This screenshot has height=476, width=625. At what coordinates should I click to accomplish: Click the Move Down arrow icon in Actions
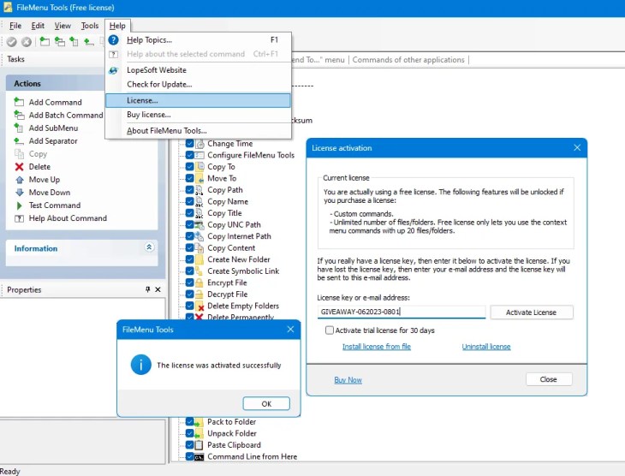pos(19,192)
